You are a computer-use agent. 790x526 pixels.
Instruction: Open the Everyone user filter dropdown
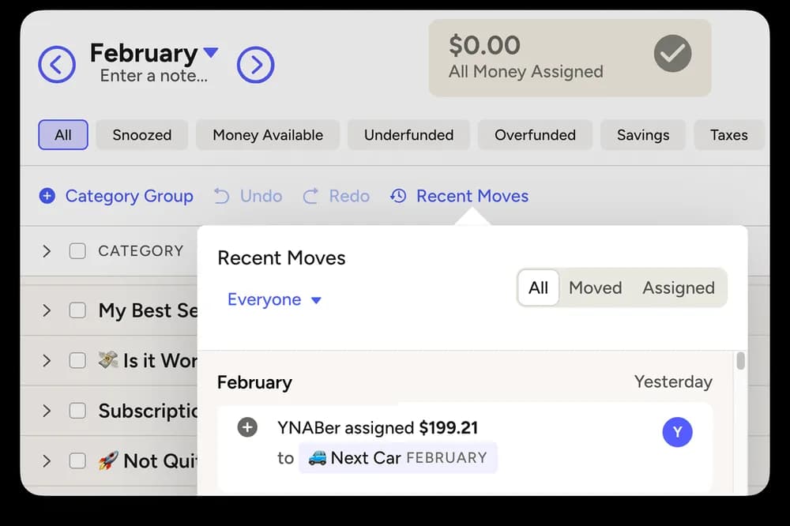[x=275, y=299]
